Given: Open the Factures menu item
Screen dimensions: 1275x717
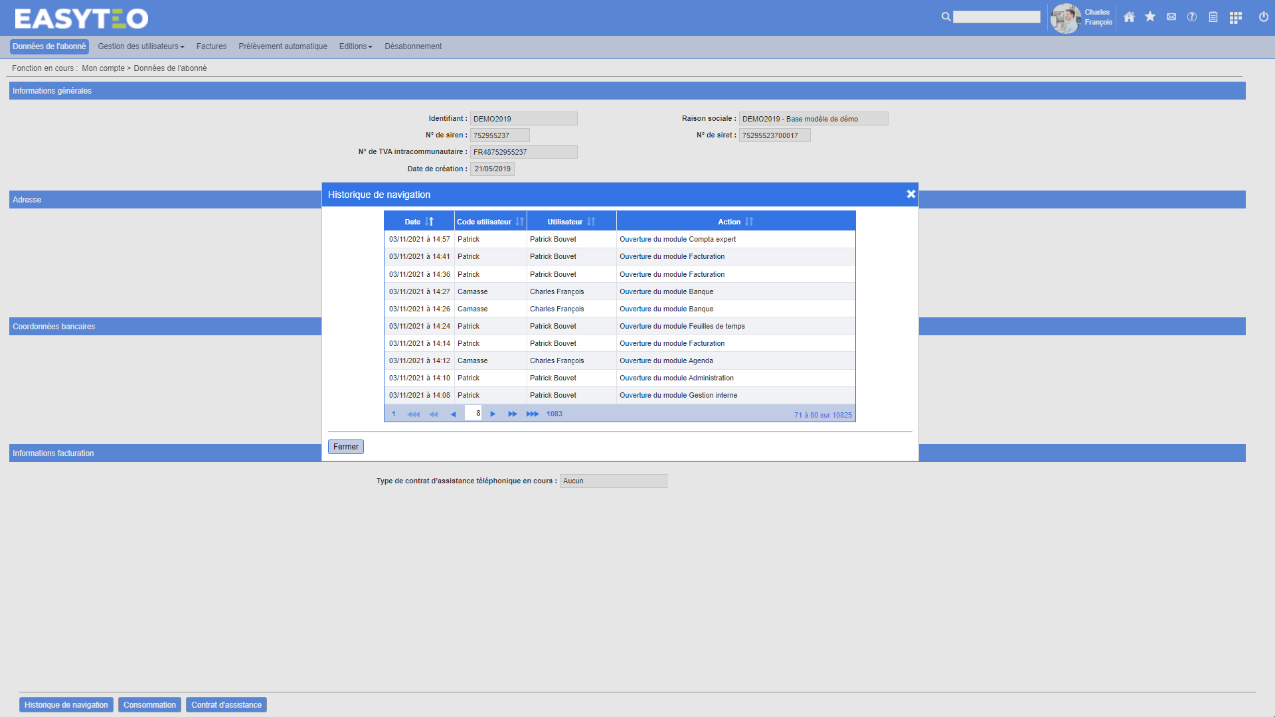Looking at the screenshot, I should point(211,46).
